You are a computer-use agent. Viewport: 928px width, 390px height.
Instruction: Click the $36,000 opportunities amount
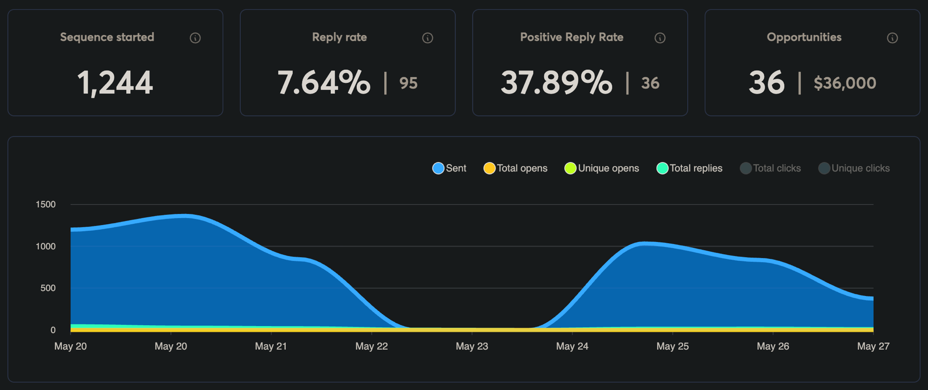click(845, 83)
